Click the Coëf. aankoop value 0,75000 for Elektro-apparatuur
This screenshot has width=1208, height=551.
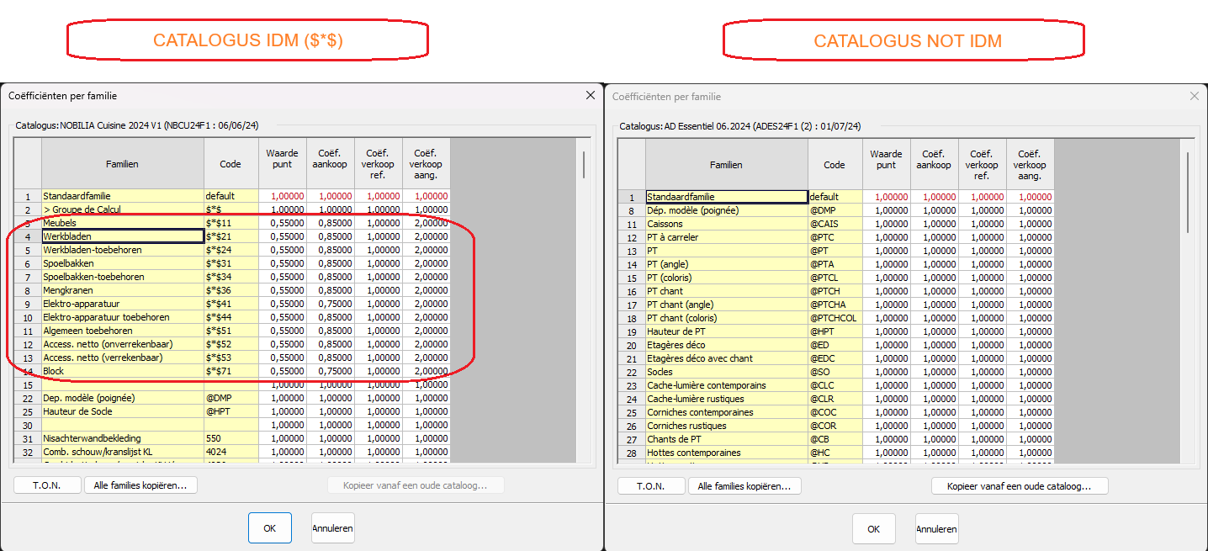(331, 304)
